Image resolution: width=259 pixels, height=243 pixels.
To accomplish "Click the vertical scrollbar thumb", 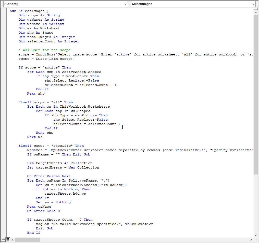I will 255,94.
